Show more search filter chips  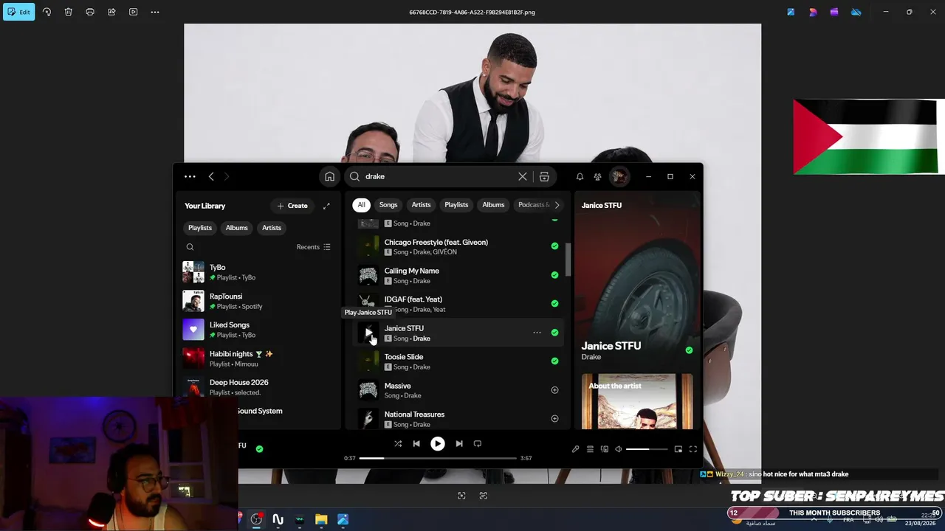coord(557,205)
